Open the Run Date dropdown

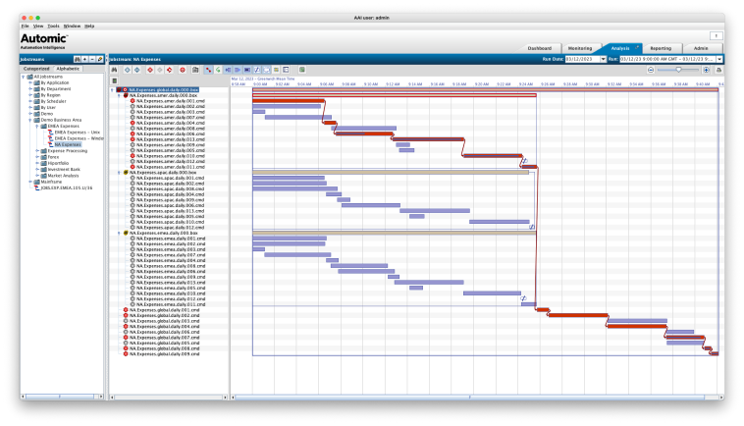click(x=603, y=59)
